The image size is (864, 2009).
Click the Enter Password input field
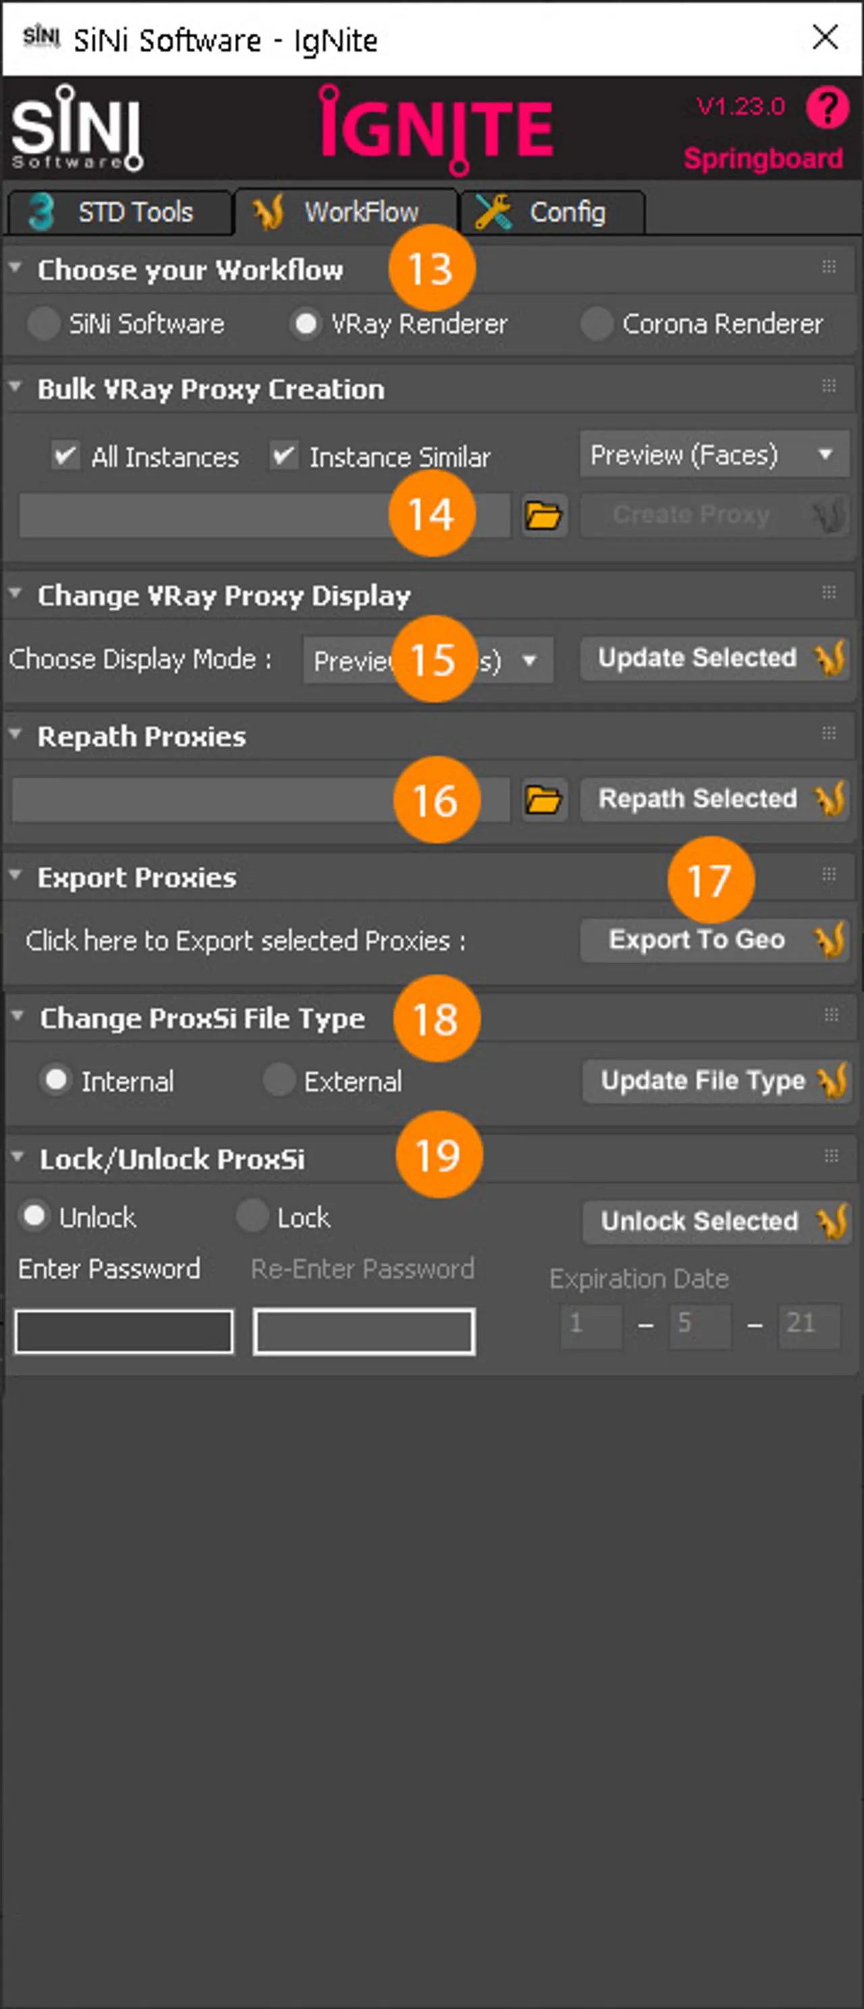point(123,1331)
